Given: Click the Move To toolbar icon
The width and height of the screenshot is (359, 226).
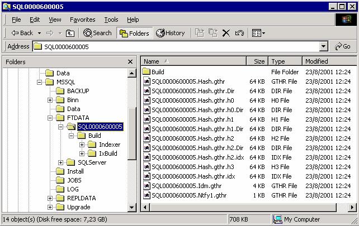Looking at the screenshot, I should tap(200, 33).
